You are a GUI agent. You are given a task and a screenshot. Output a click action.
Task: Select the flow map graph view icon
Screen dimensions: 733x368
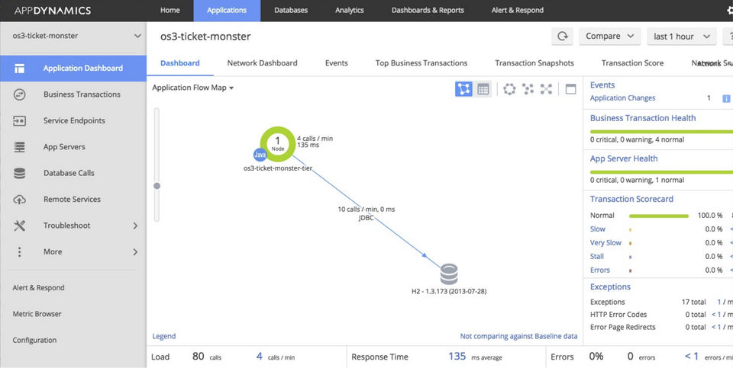click(463, 89)
